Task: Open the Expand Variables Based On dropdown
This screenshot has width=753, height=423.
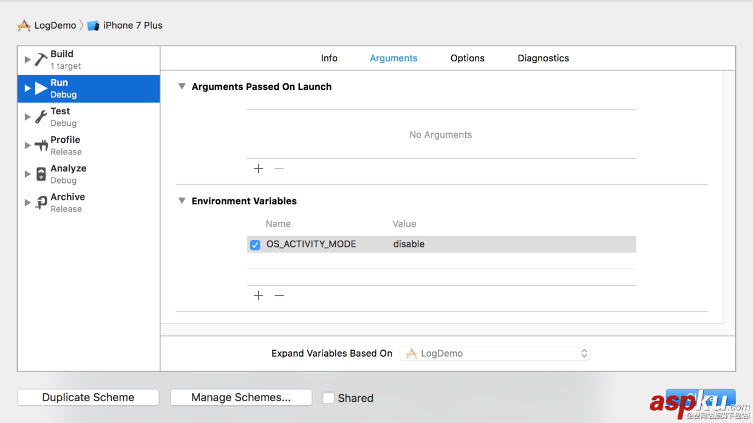Action: pos(494,353)
